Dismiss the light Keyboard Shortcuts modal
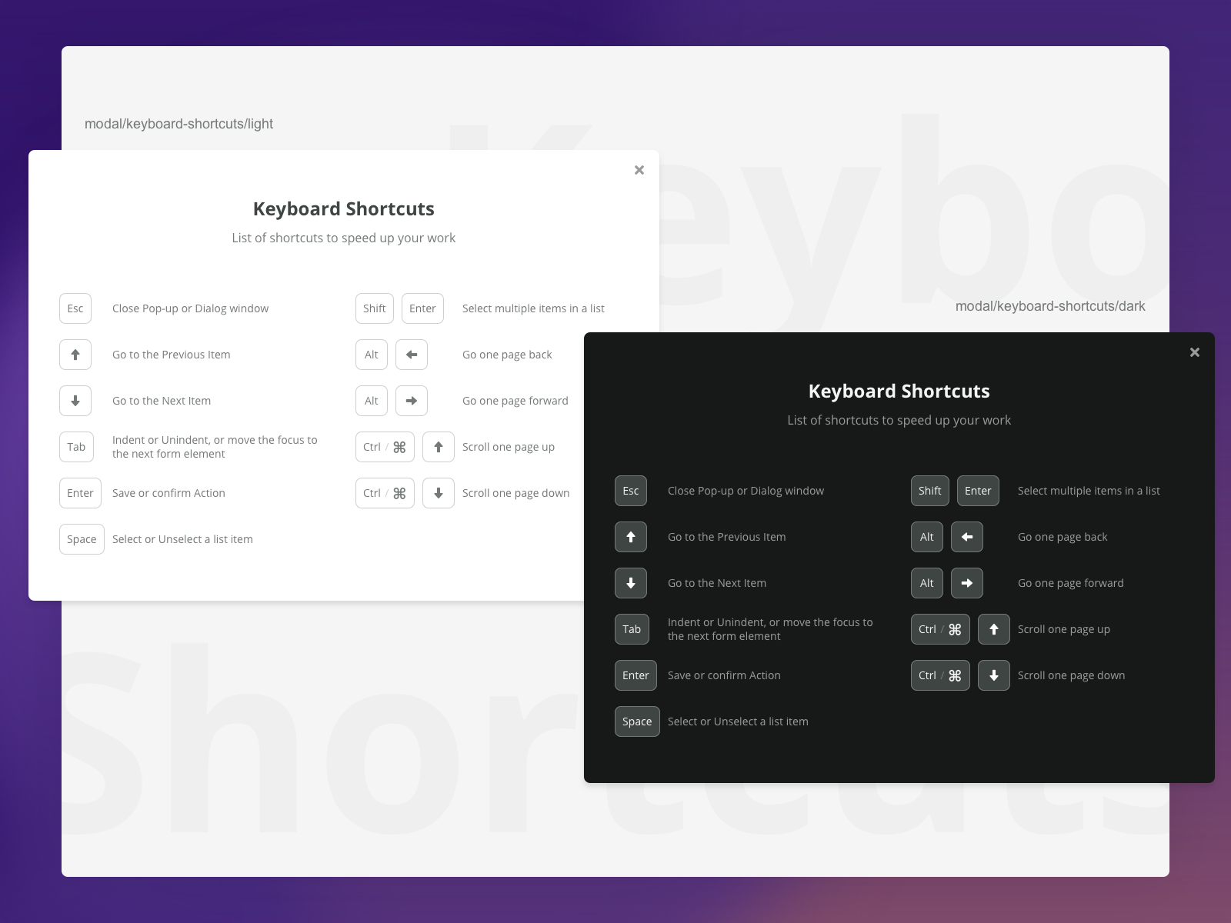The height and width of the screenshot is (923, 1231). pos(639,170)
